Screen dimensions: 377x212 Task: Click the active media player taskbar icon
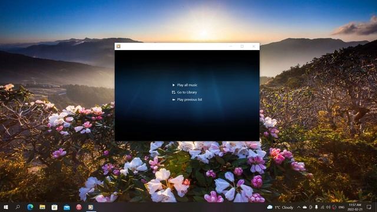(x=91, y=207)
